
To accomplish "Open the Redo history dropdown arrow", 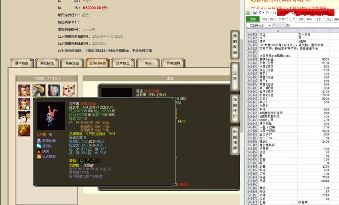I will tap(271, 13).
